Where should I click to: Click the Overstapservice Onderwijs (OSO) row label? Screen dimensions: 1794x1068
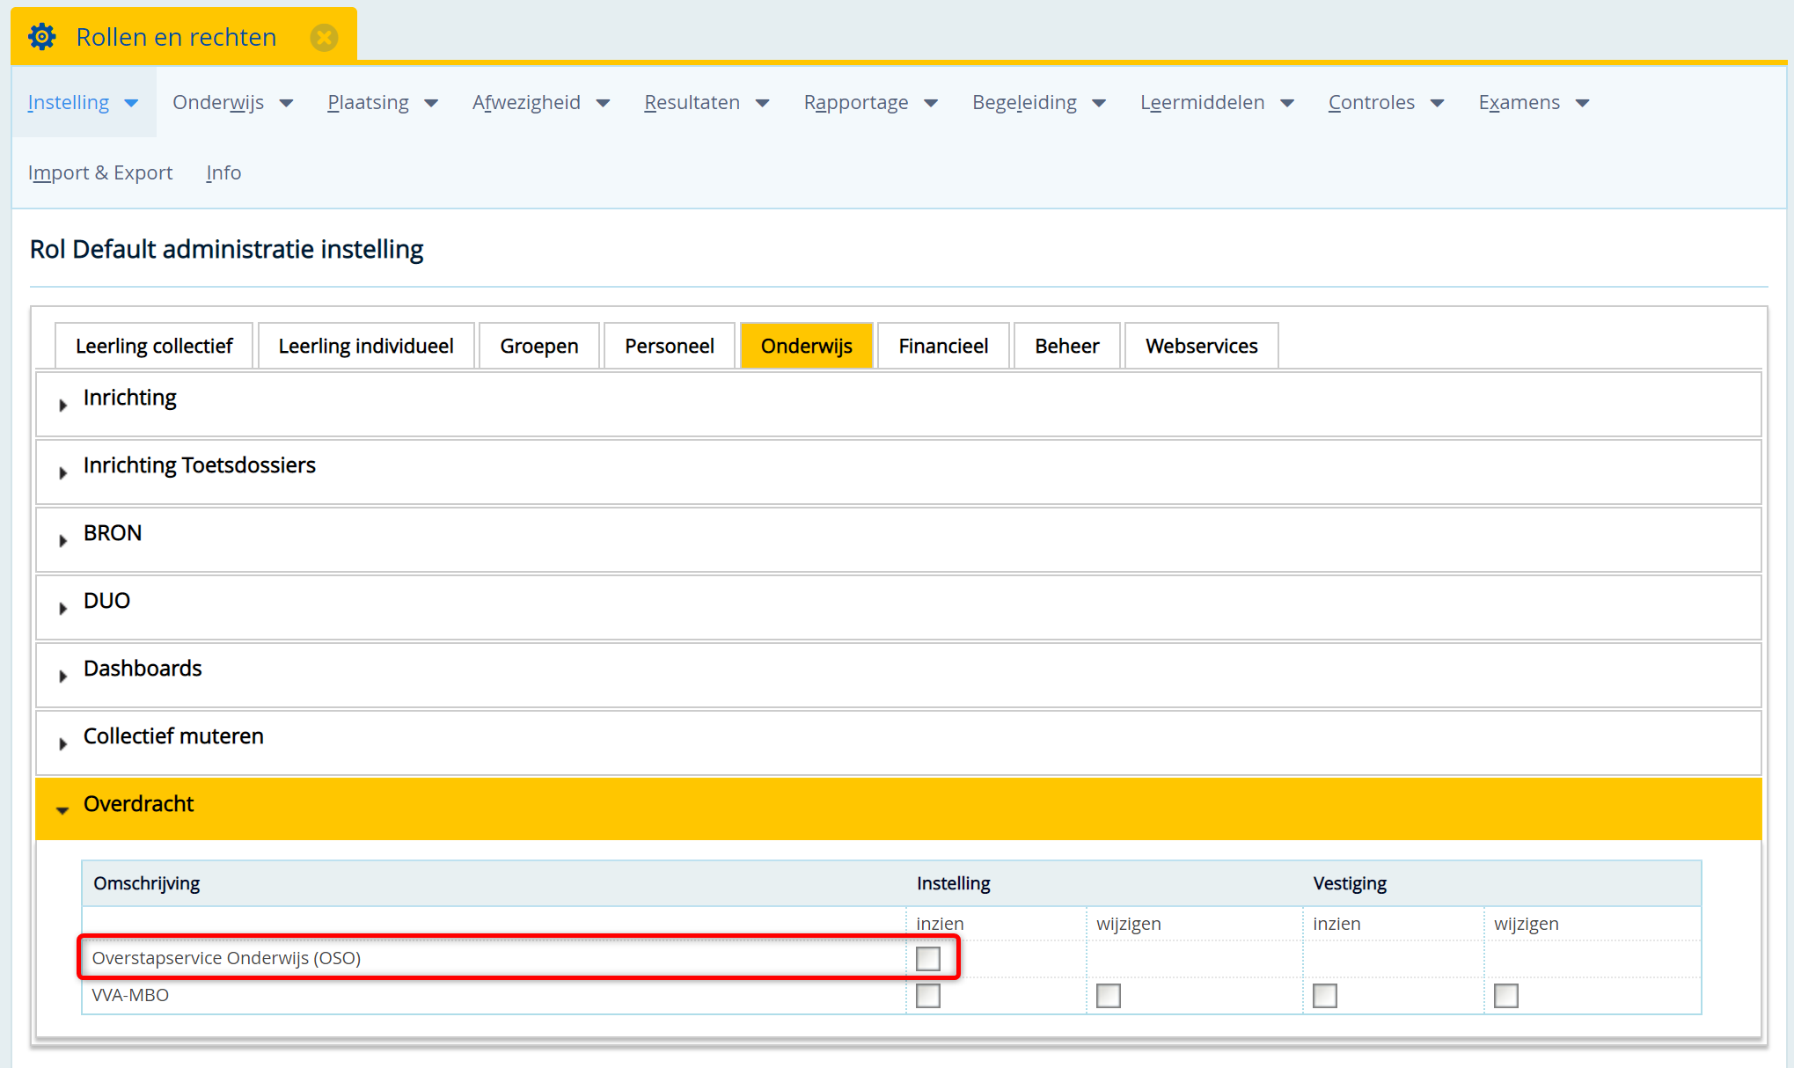226,958
